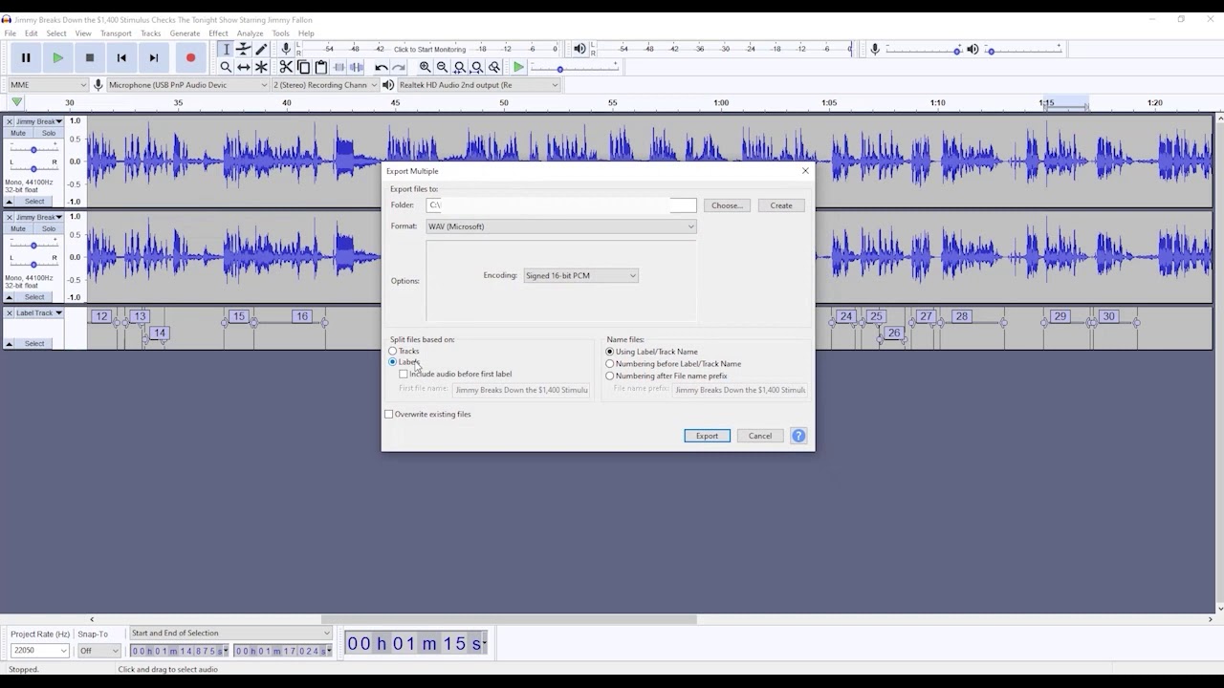The image size is (1224, 688).
Task: Open the File menu
Action: pos(10,33)
